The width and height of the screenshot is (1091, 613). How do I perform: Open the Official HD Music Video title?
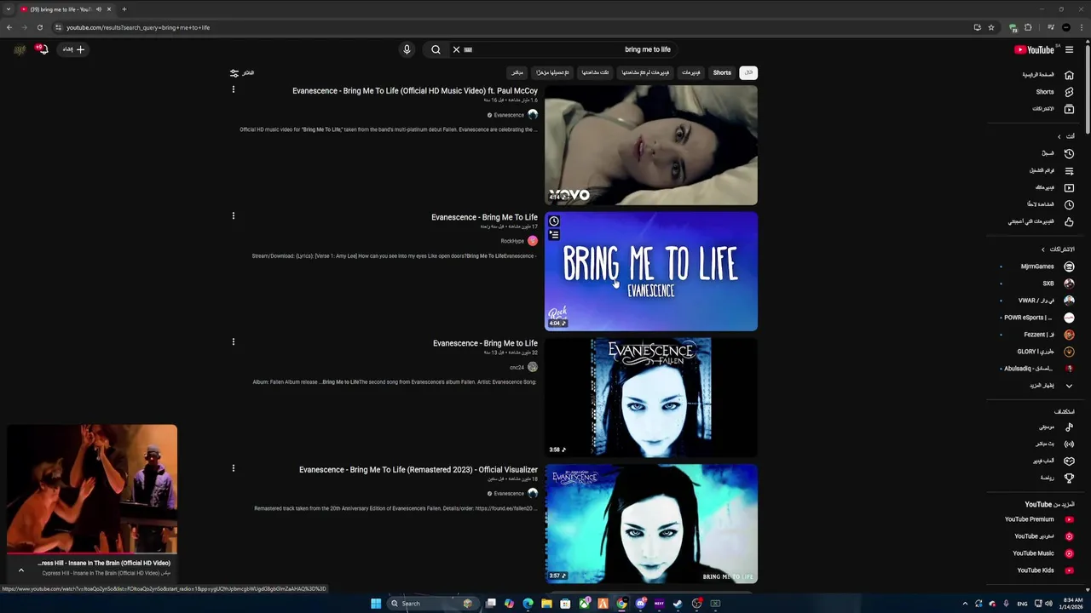[415, 90]
